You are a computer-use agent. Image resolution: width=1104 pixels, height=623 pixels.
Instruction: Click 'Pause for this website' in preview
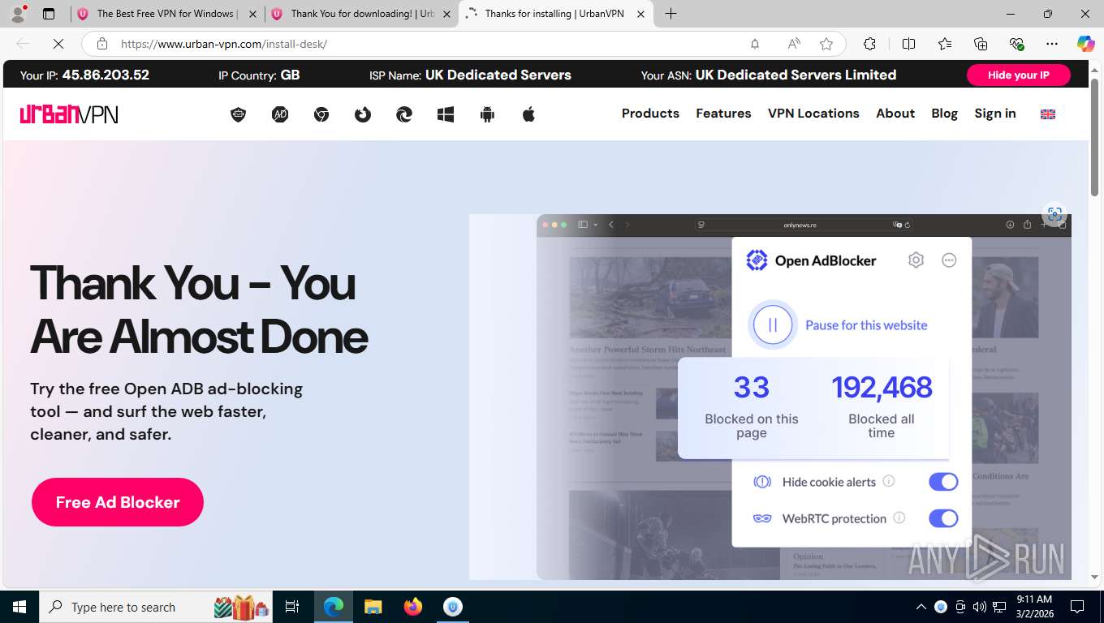[866, 325]
